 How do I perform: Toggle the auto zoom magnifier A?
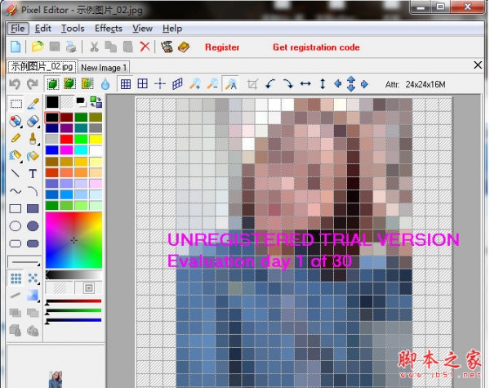click(230, 84)
